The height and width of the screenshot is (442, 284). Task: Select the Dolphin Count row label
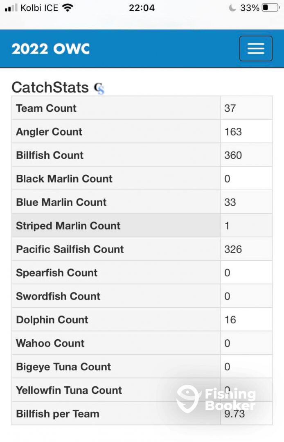52,320
